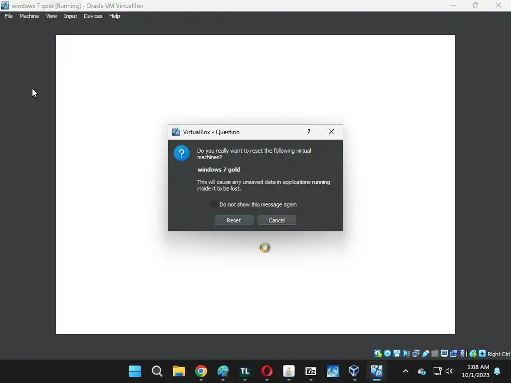Open the Opera browser from taskbar

(x=267, y=371)
